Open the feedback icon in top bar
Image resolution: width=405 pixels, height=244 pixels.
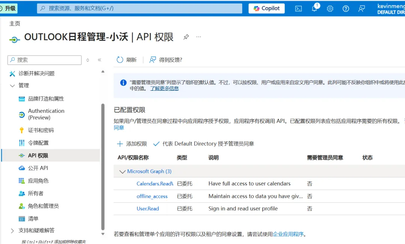[361, 9]
